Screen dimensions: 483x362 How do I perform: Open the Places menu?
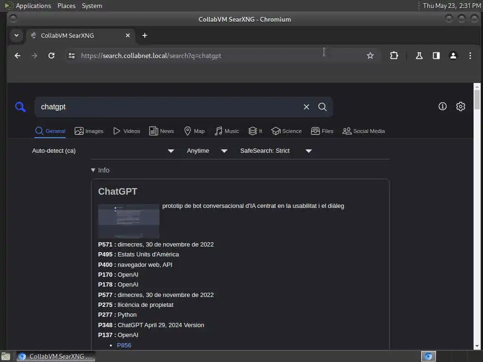tap(67, 6)
